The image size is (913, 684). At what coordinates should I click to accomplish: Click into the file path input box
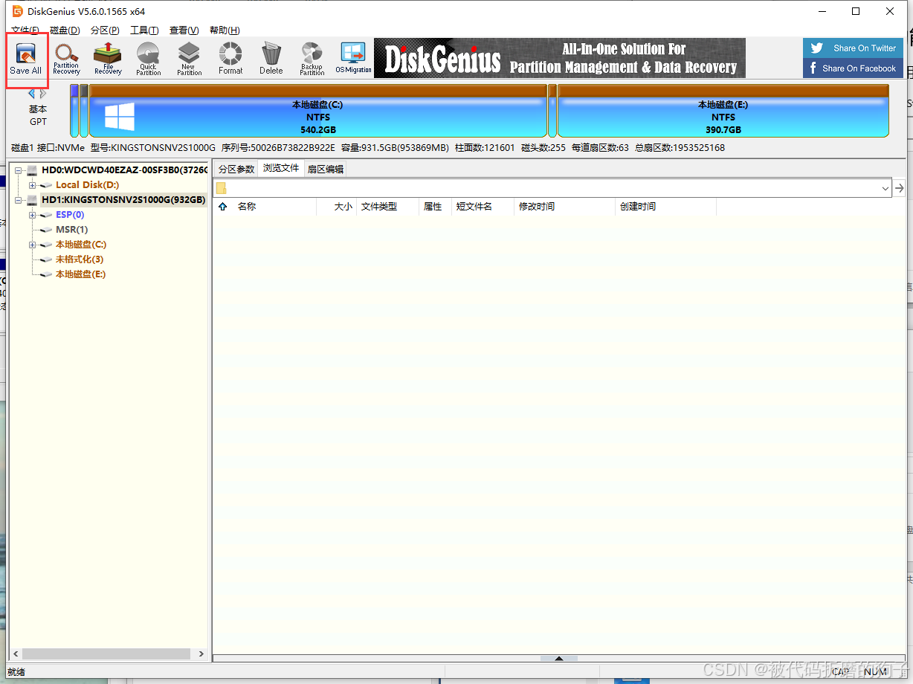pyautogui.click(x=553, y=188)
